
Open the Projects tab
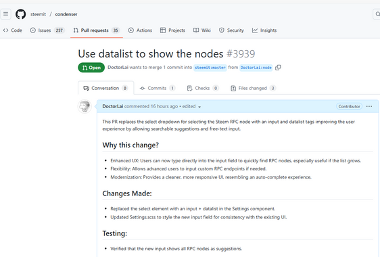click(172, 30)
